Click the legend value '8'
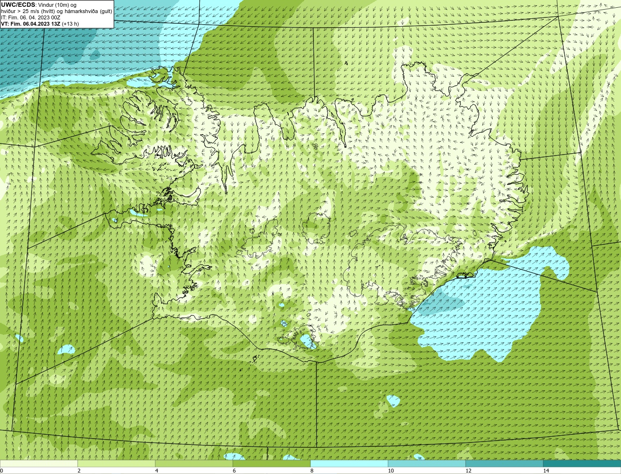This screenshot has width=621, height=474. click(x=311, y=471)
